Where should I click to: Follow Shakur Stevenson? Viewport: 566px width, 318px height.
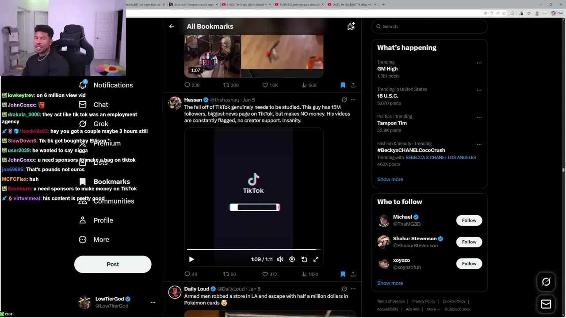[469, 242]
